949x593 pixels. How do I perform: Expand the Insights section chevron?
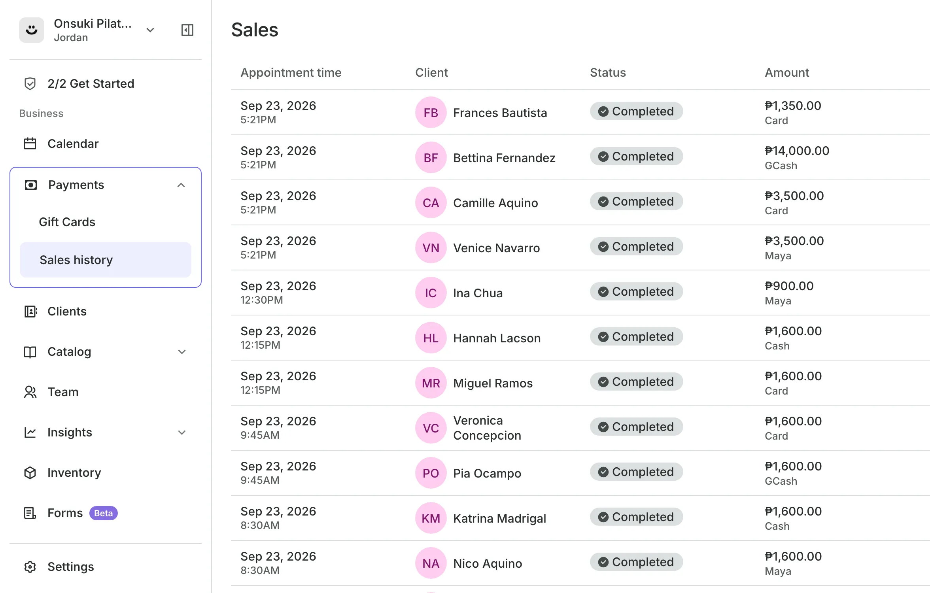[x=182, y=432]
